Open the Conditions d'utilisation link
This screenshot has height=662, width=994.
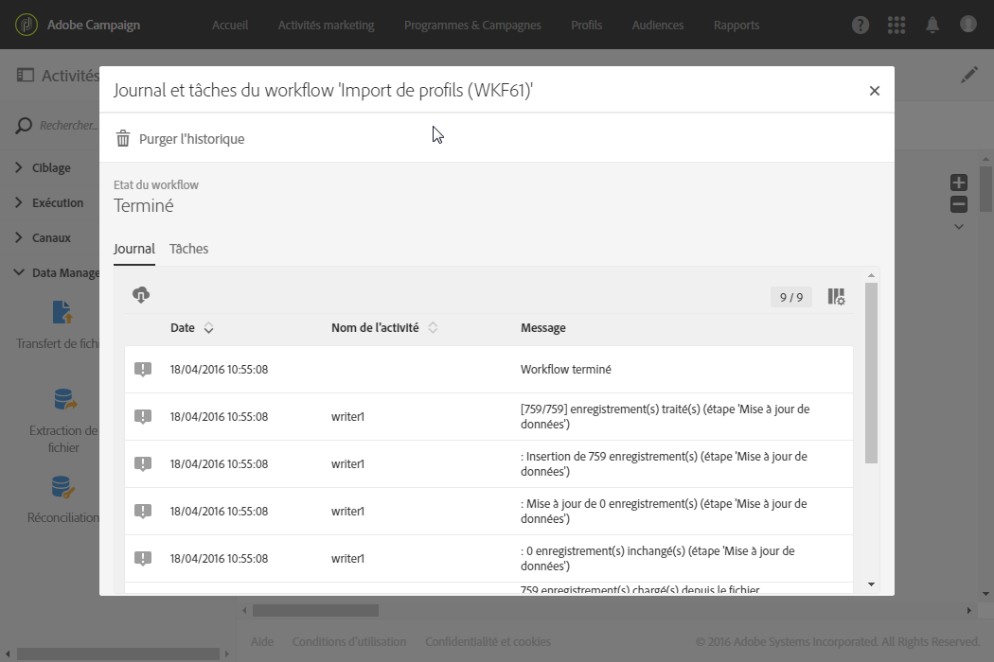[349, 641]
